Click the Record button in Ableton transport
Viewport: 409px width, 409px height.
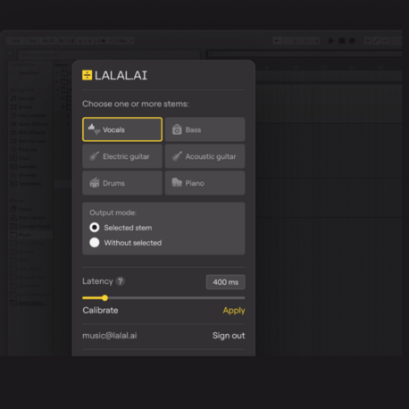(352, 40)
